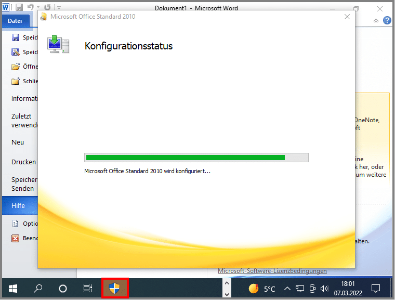Select the Datei tab
The image size is (395, 300).
[15, 21]
